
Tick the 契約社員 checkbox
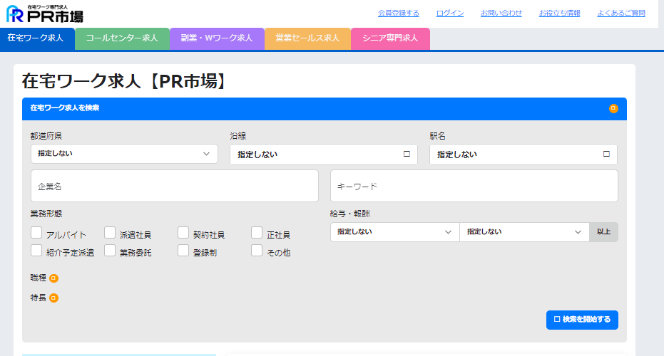tap(183, 233)
